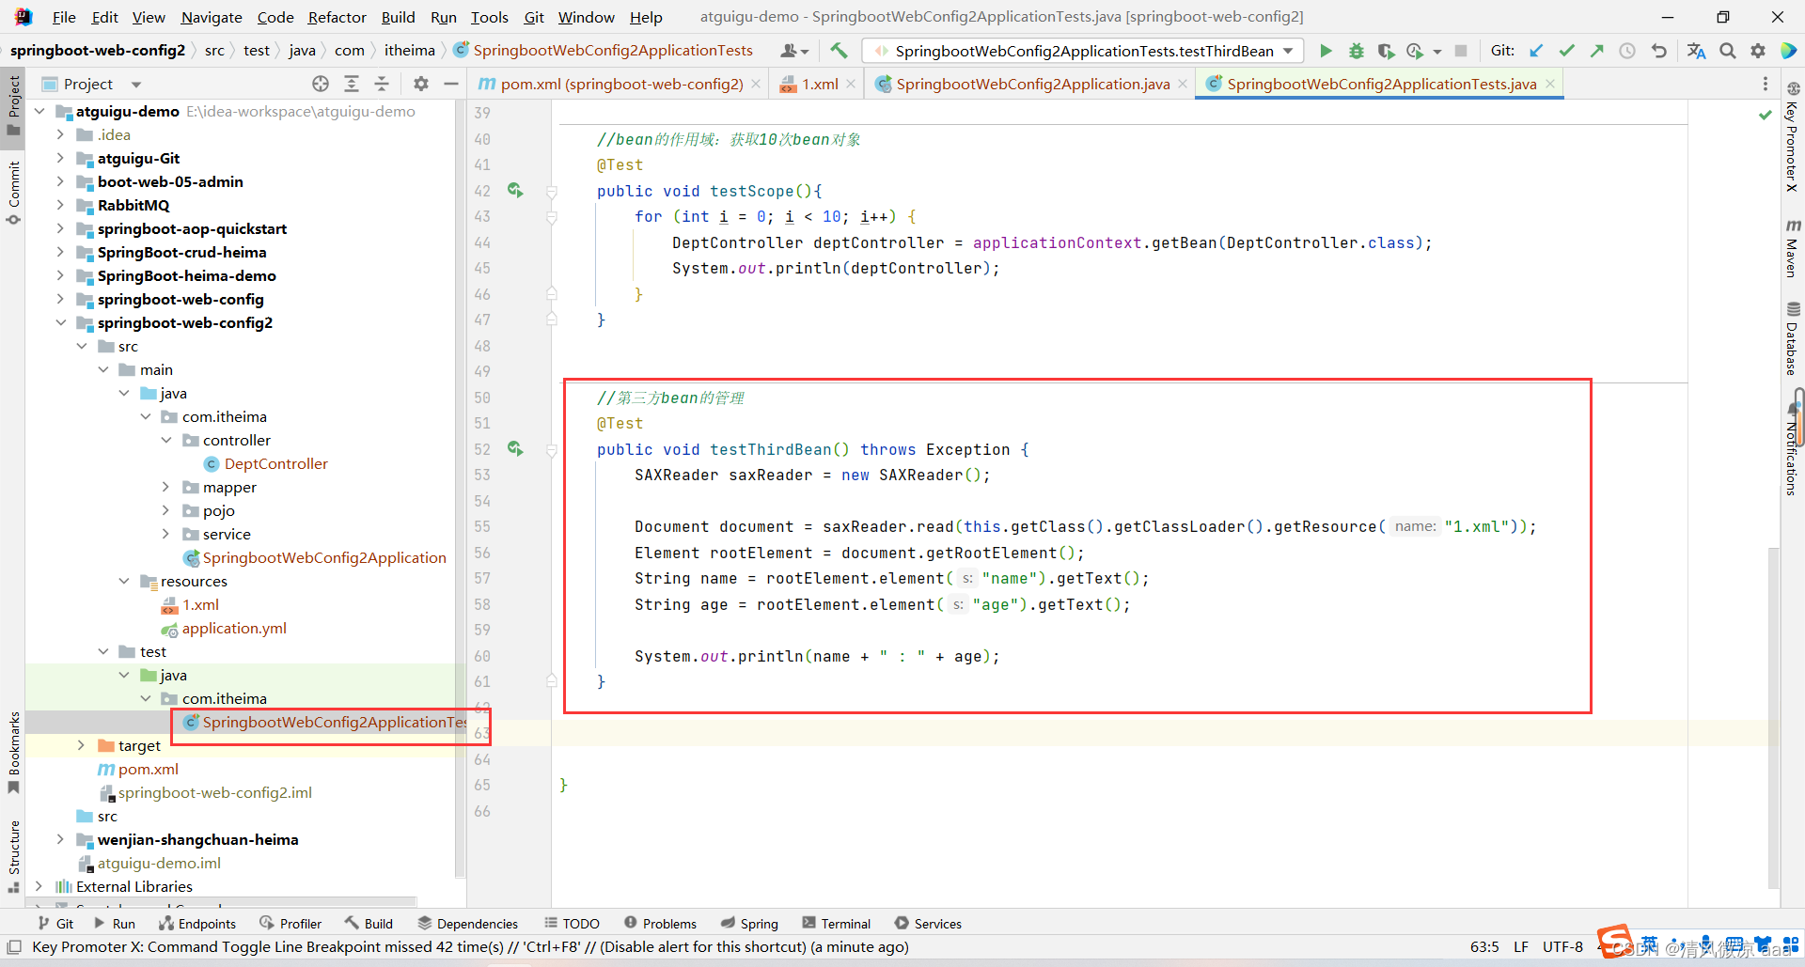Open the Database side panel

(1793, 338)
